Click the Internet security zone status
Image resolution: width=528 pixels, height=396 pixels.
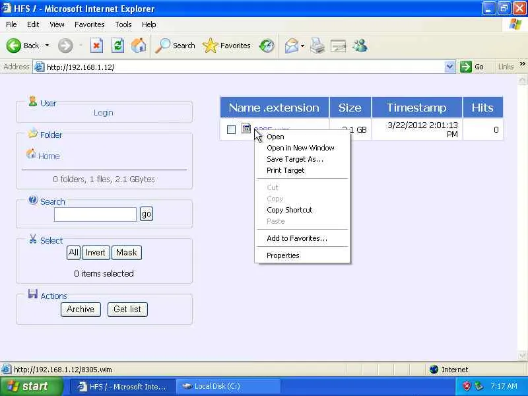pos(449,370)
